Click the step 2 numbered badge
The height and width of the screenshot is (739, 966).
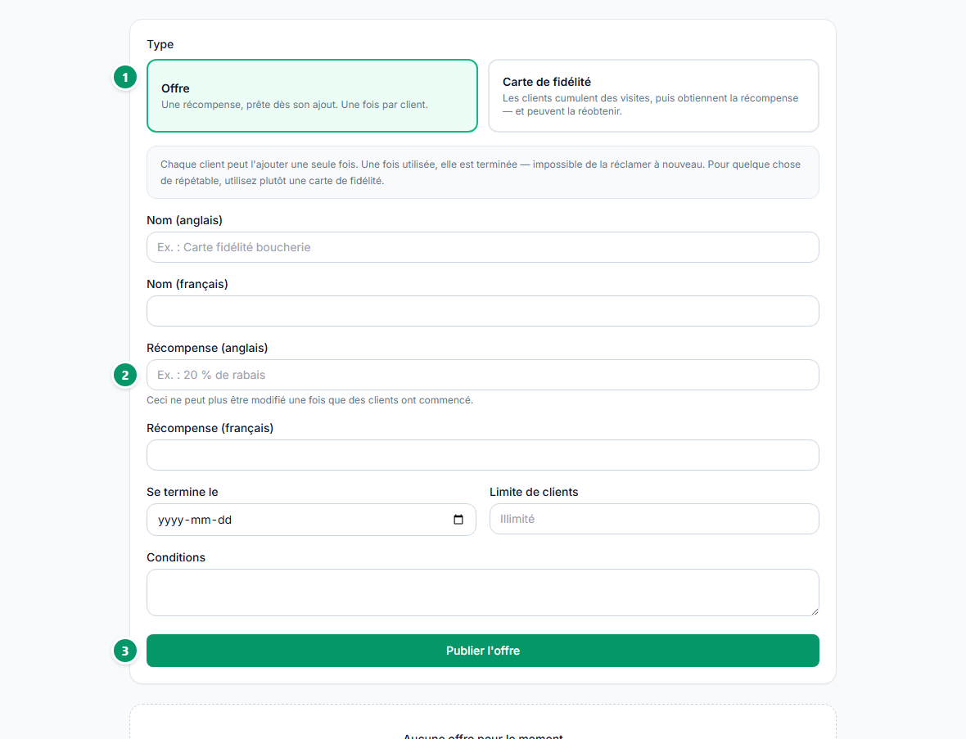pos(125,375)
